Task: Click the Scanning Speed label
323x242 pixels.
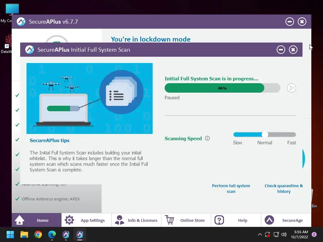Action: tap(183, 139)
